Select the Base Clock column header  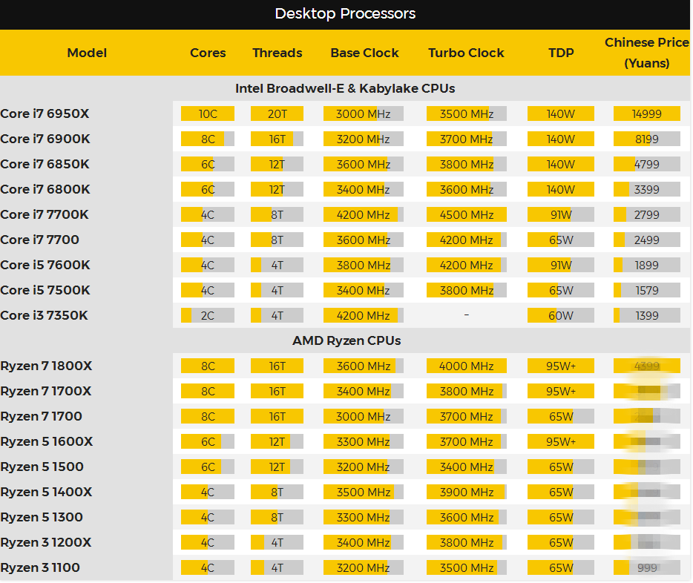tap(364, 53)
